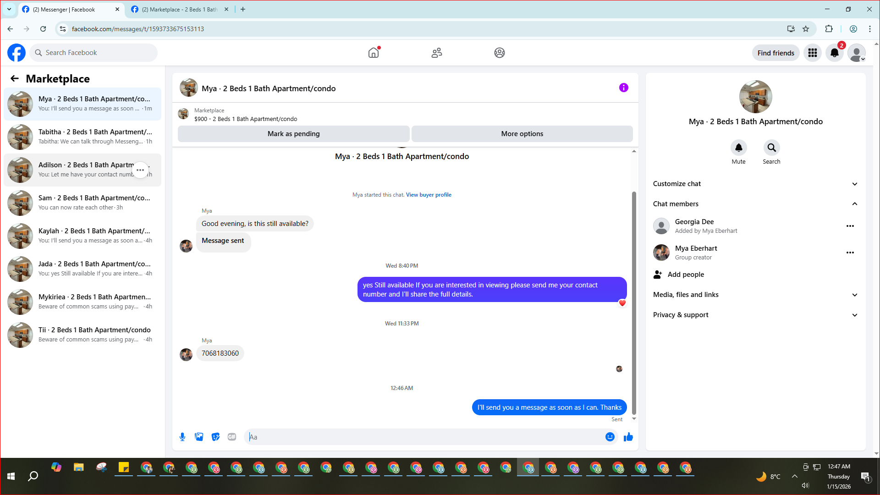Screen dimensions: 880x495
Task: Click Mark as pending button
Action: (x=293, y=134)
